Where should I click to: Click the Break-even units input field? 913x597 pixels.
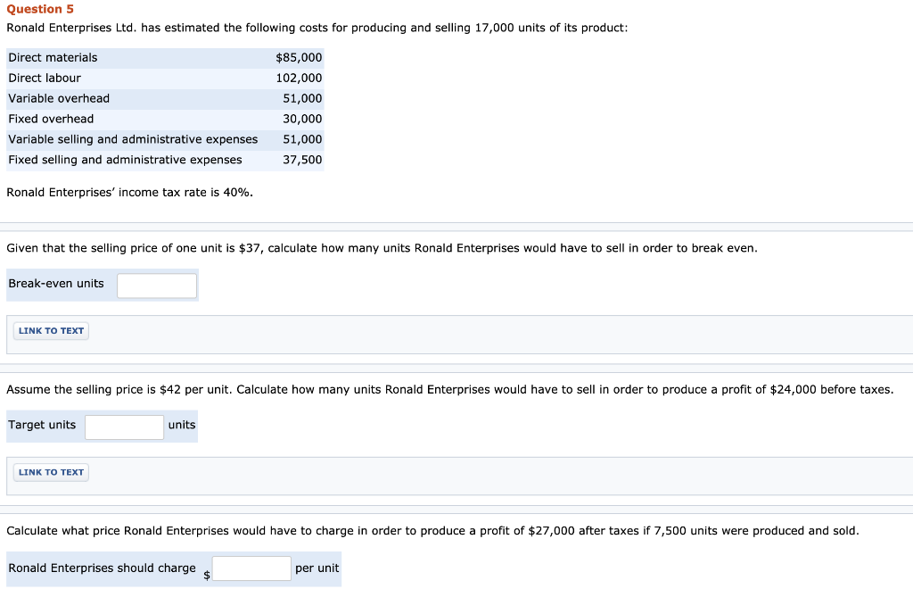157,286
